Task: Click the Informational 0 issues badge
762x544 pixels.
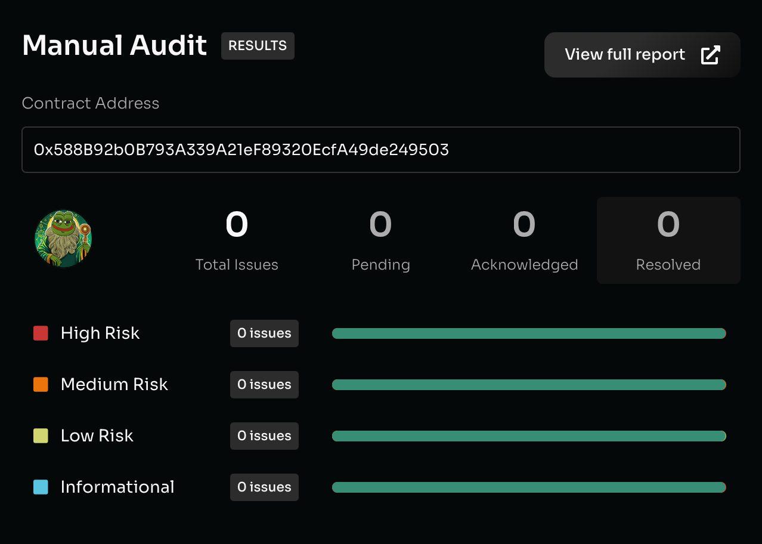Action: [x=264, y=487]
